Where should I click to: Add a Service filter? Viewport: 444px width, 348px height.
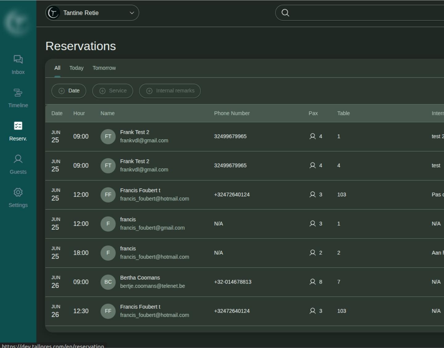113,91
